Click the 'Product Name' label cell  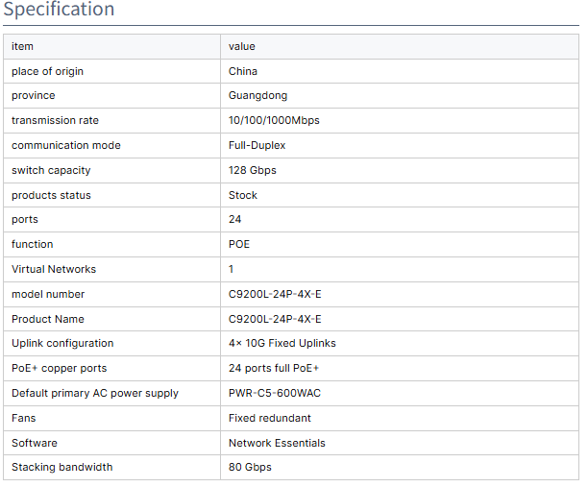tap(48, 319)
